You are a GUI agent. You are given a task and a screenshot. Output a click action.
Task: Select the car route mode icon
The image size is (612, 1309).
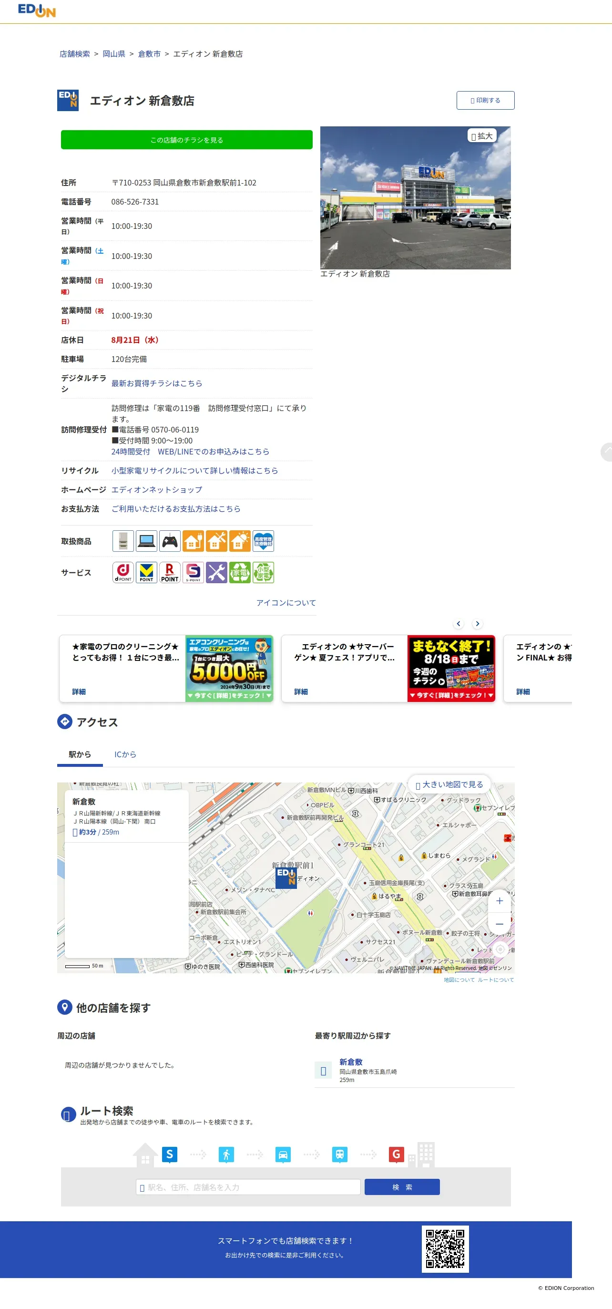(x=283, y=1154)
